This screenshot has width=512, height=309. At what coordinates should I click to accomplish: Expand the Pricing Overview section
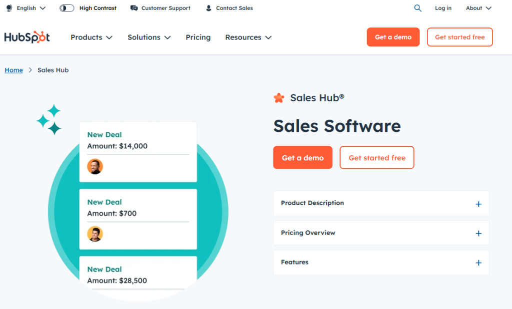pos(381,233)
